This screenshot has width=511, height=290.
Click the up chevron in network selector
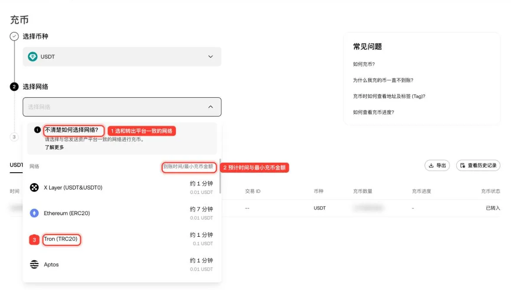(210, 107)
